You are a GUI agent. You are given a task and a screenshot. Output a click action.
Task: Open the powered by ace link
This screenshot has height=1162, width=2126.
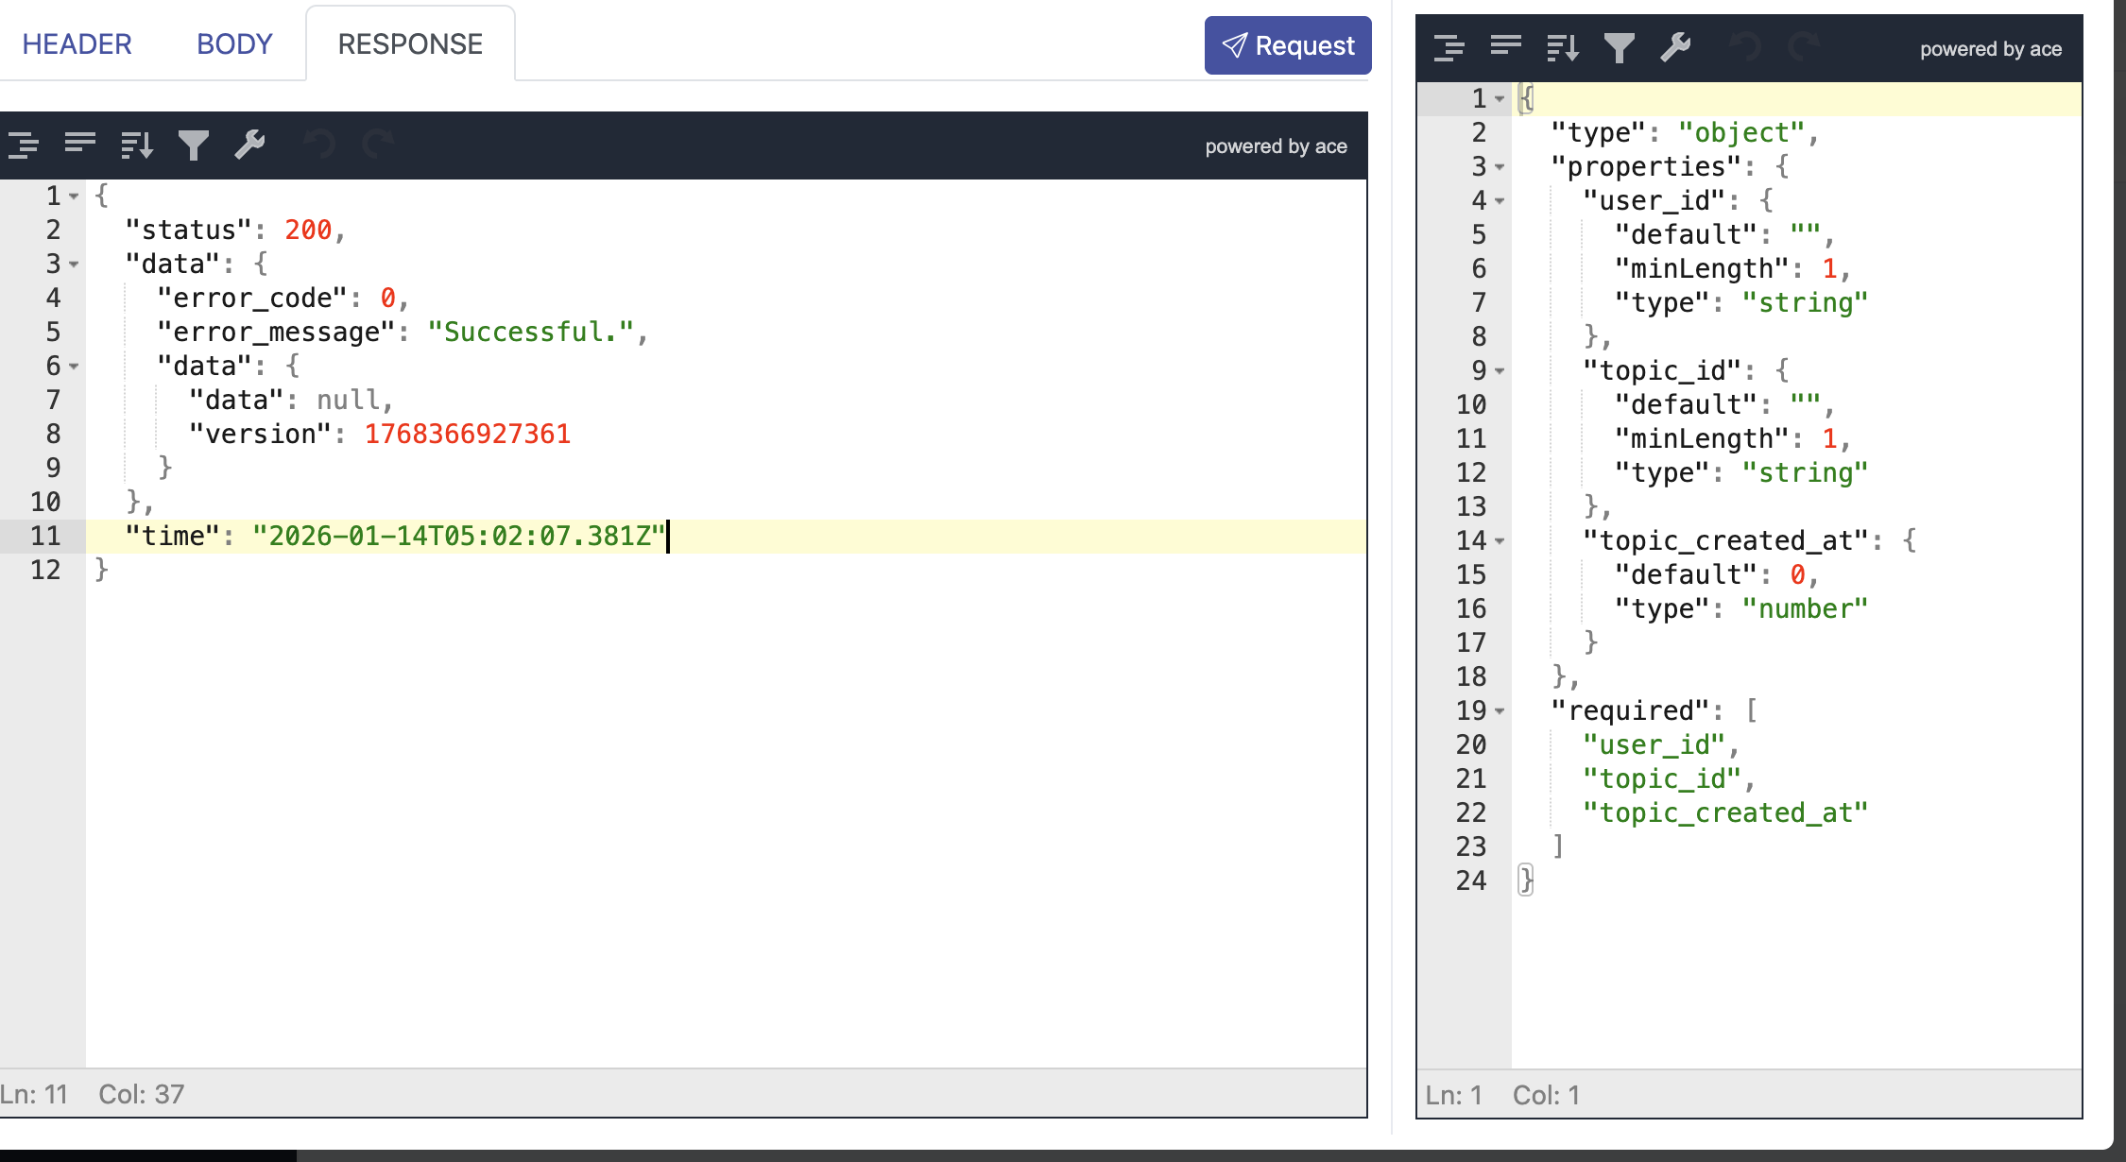(x=1276, y=146)
